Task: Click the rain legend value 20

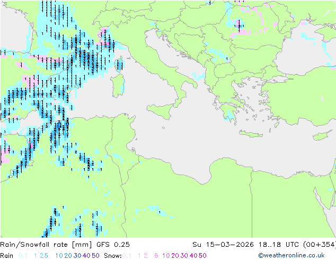Action: [68, 256]
